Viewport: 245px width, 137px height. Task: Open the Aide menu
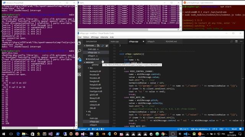tap(112, 37)
